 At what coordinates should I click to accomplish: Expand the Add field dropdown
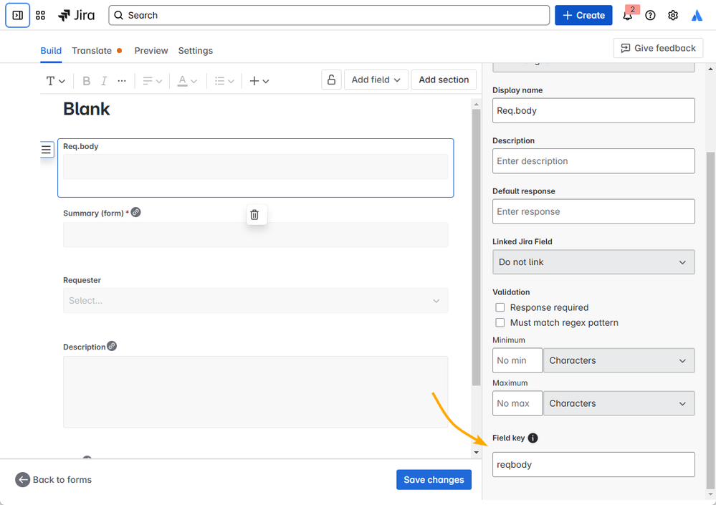point(376,80)
